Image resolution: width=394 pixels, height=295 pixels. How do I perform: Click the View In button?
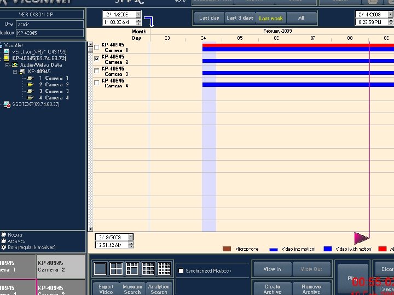tap(273, 269)
